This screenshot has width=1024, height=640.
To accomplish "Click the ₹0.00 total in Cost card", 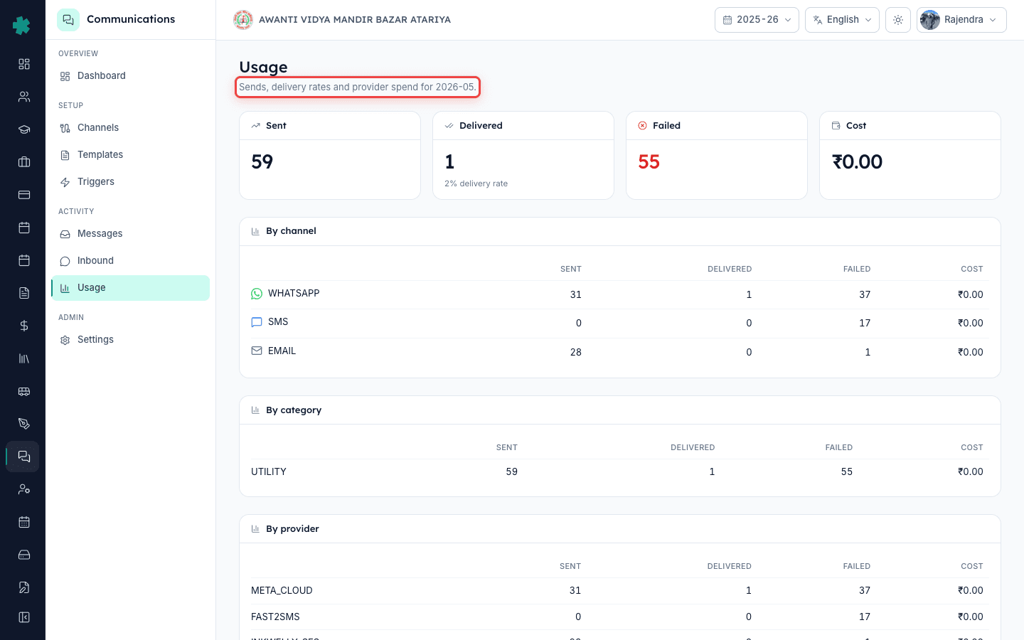I will click(x=858, y=162).
